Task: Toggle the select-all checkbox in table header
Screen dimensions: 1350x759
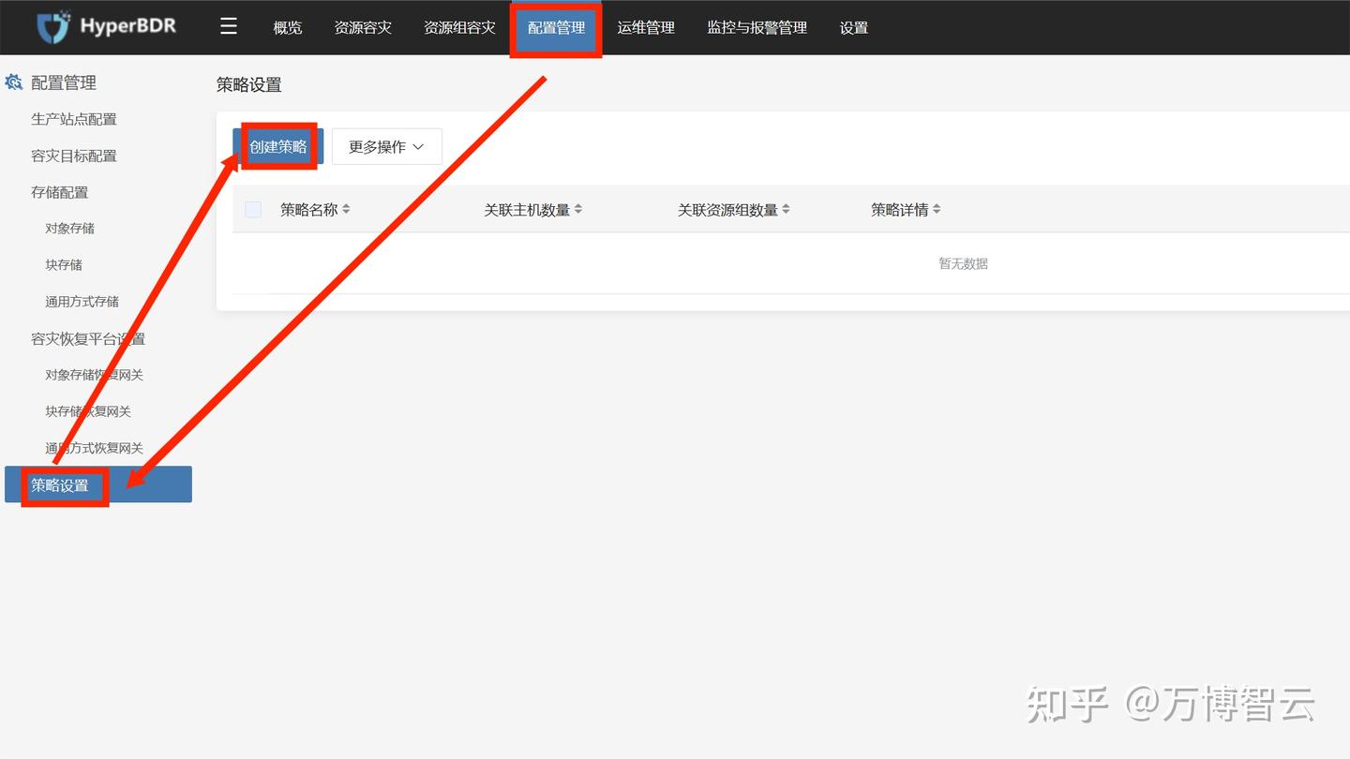Action: point(252,209)
